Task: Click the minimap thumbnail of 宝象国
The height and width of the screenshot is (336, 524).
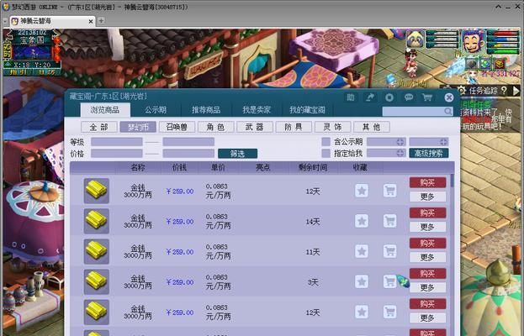Action: (32, 53)
